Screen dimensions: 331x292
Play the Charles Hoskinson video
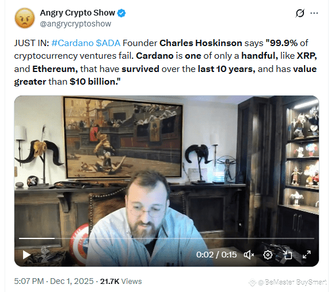click(26, 255)
